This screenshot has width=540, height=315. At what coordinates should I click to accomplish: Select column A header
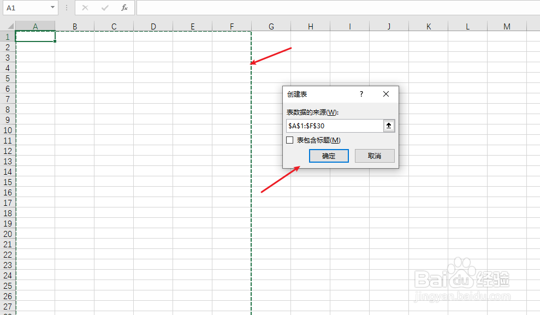pos(35,26)
